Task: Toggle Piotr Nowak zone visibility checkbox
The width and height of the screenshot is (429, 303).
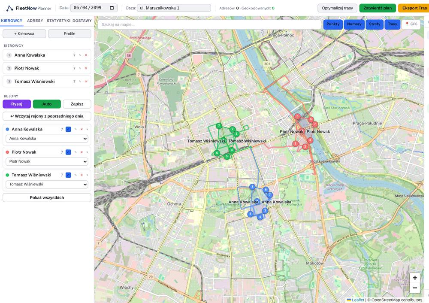Action: pyautogui.click(x=68, y=152)
